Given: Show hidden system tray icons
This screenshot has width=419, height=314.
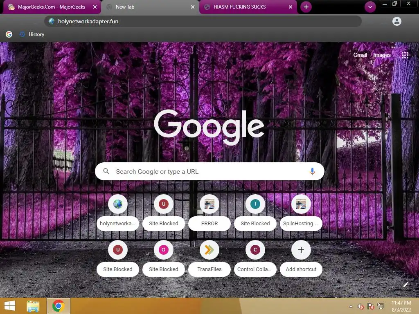Looking at the screenshot, I should pos(351,307).
